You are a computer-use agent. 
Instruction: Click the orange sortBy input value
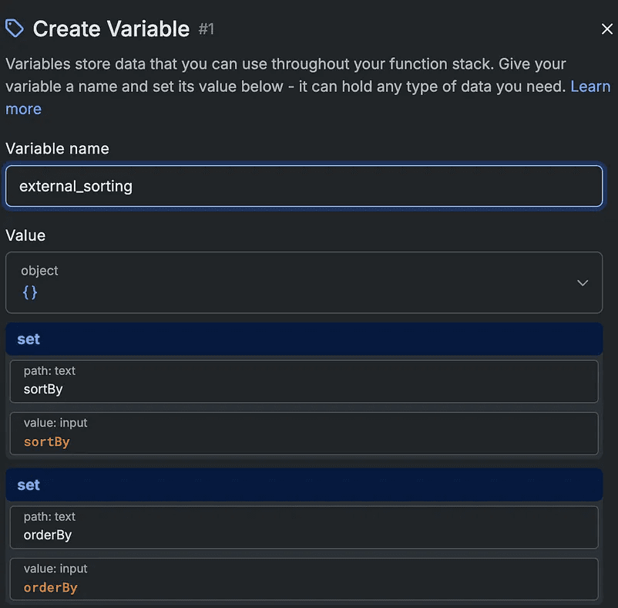pyautogui.click(x=47, y=442)
